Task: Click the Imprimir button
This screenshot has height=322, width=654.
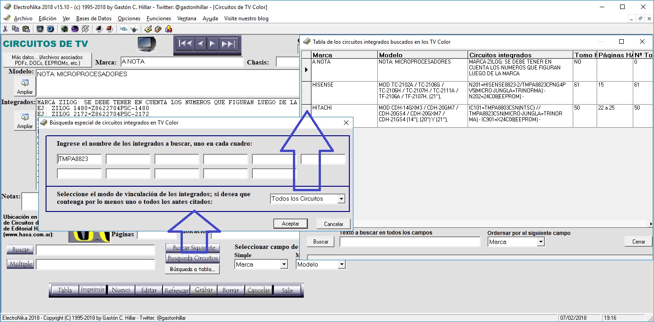Action: (x=93, y=290)
